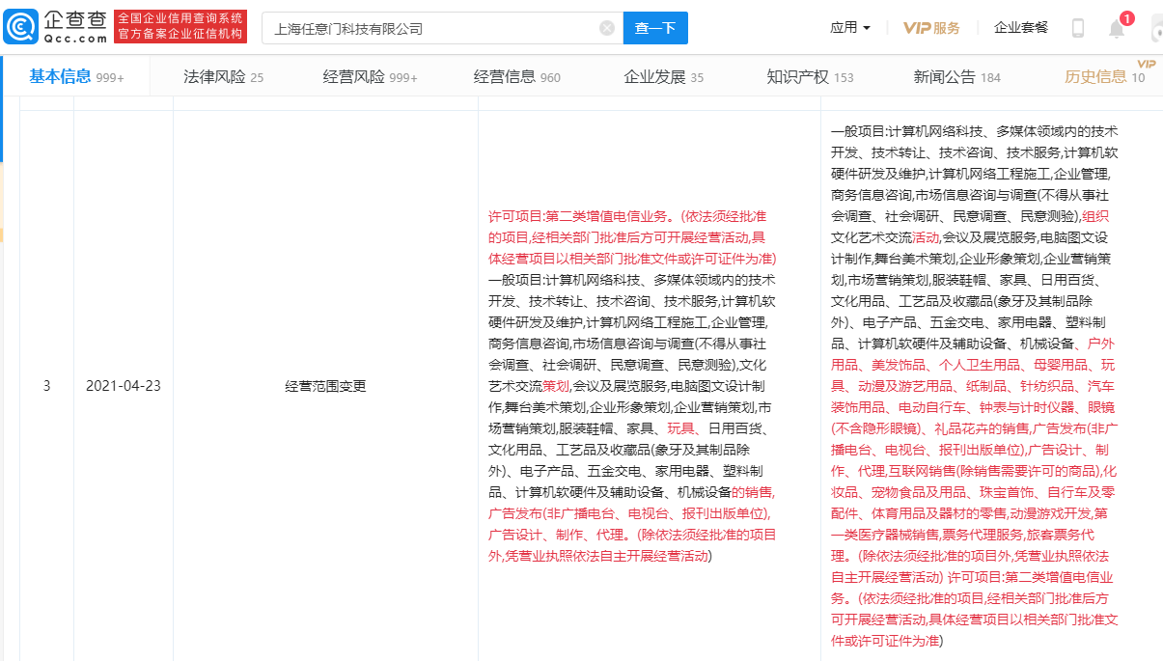This screenshot has height=661, width=1163.
Task: Open the mobile app phone icon
Action: 1078,28
